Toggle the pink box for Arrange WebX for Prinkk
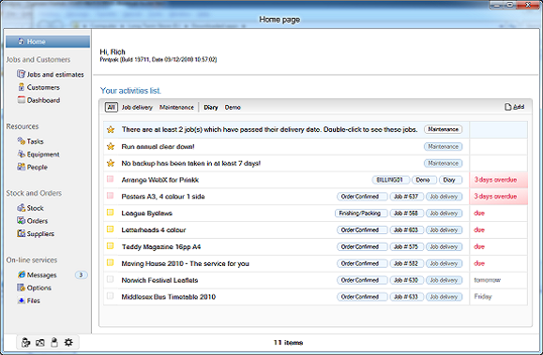 tap(110, 179)
